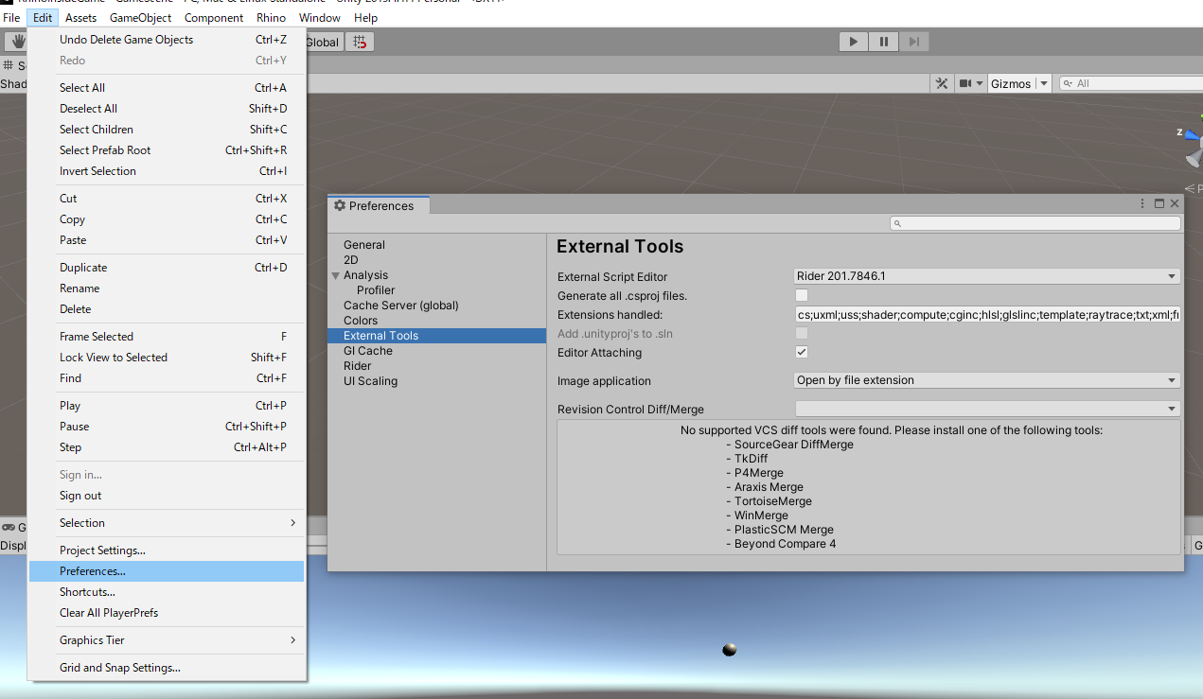Toggle the Global handle rotation button
The width and height of the screenshot is (1203, 699).
click(x=323, y=42)
